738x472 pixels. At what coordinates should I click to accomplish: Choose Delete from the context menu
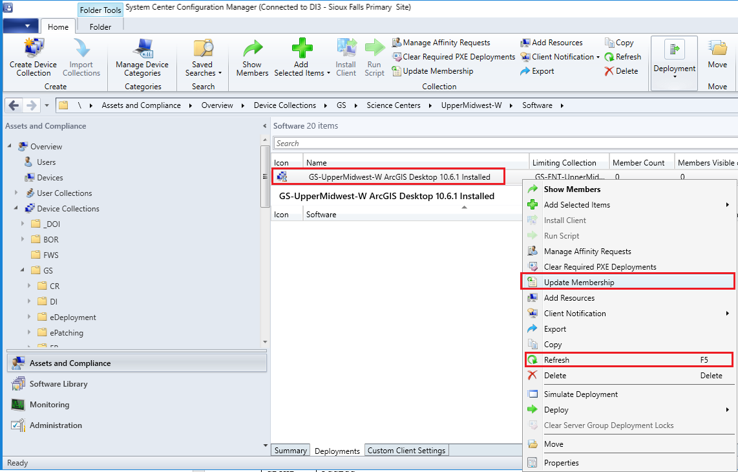point(629,376)
